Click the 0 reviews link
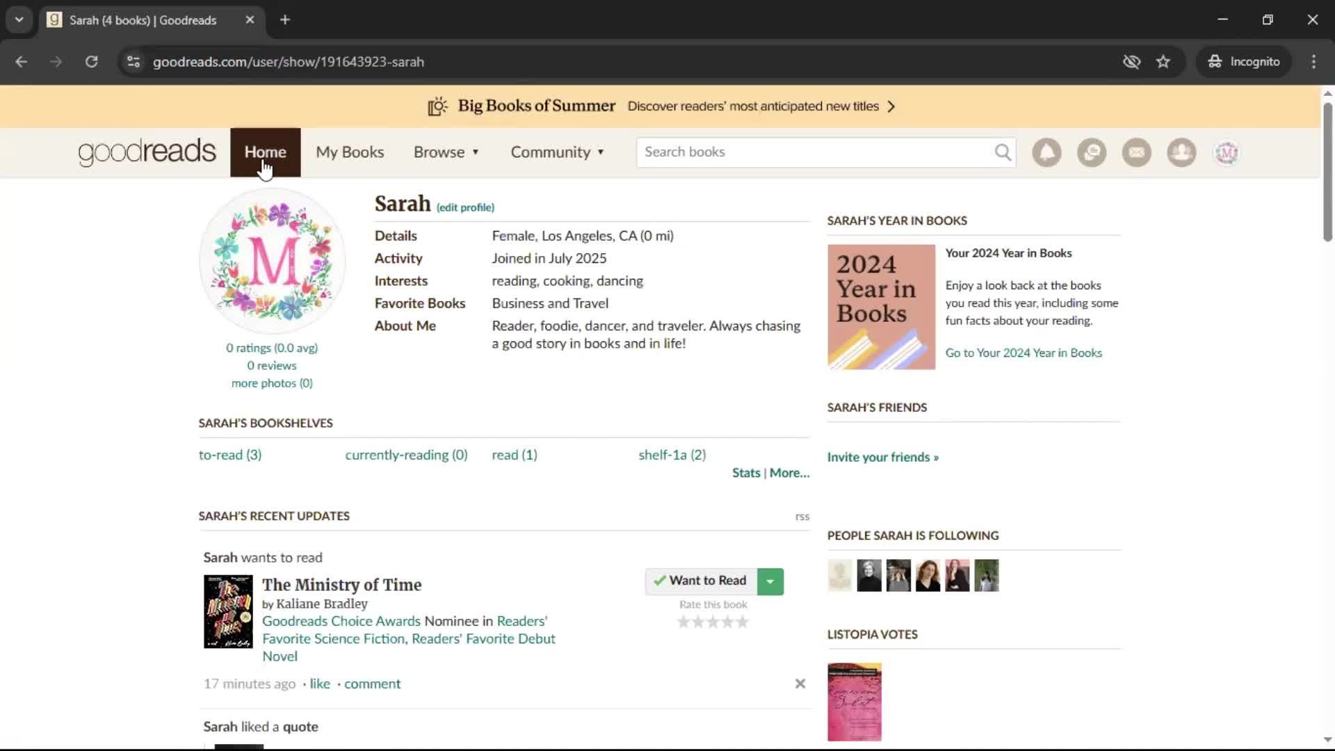This screenshot has height=751, width=1335. pyautogui.click(x=272, y=366)
